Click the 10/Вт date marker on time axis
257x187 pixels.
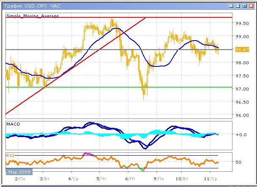(x=185, y=179)
